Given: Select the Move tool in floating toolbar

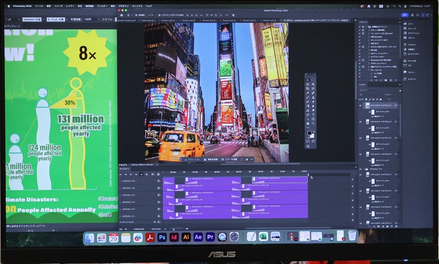Looking at the screenshot, I should pyautogui.click(x=307, y=80).
